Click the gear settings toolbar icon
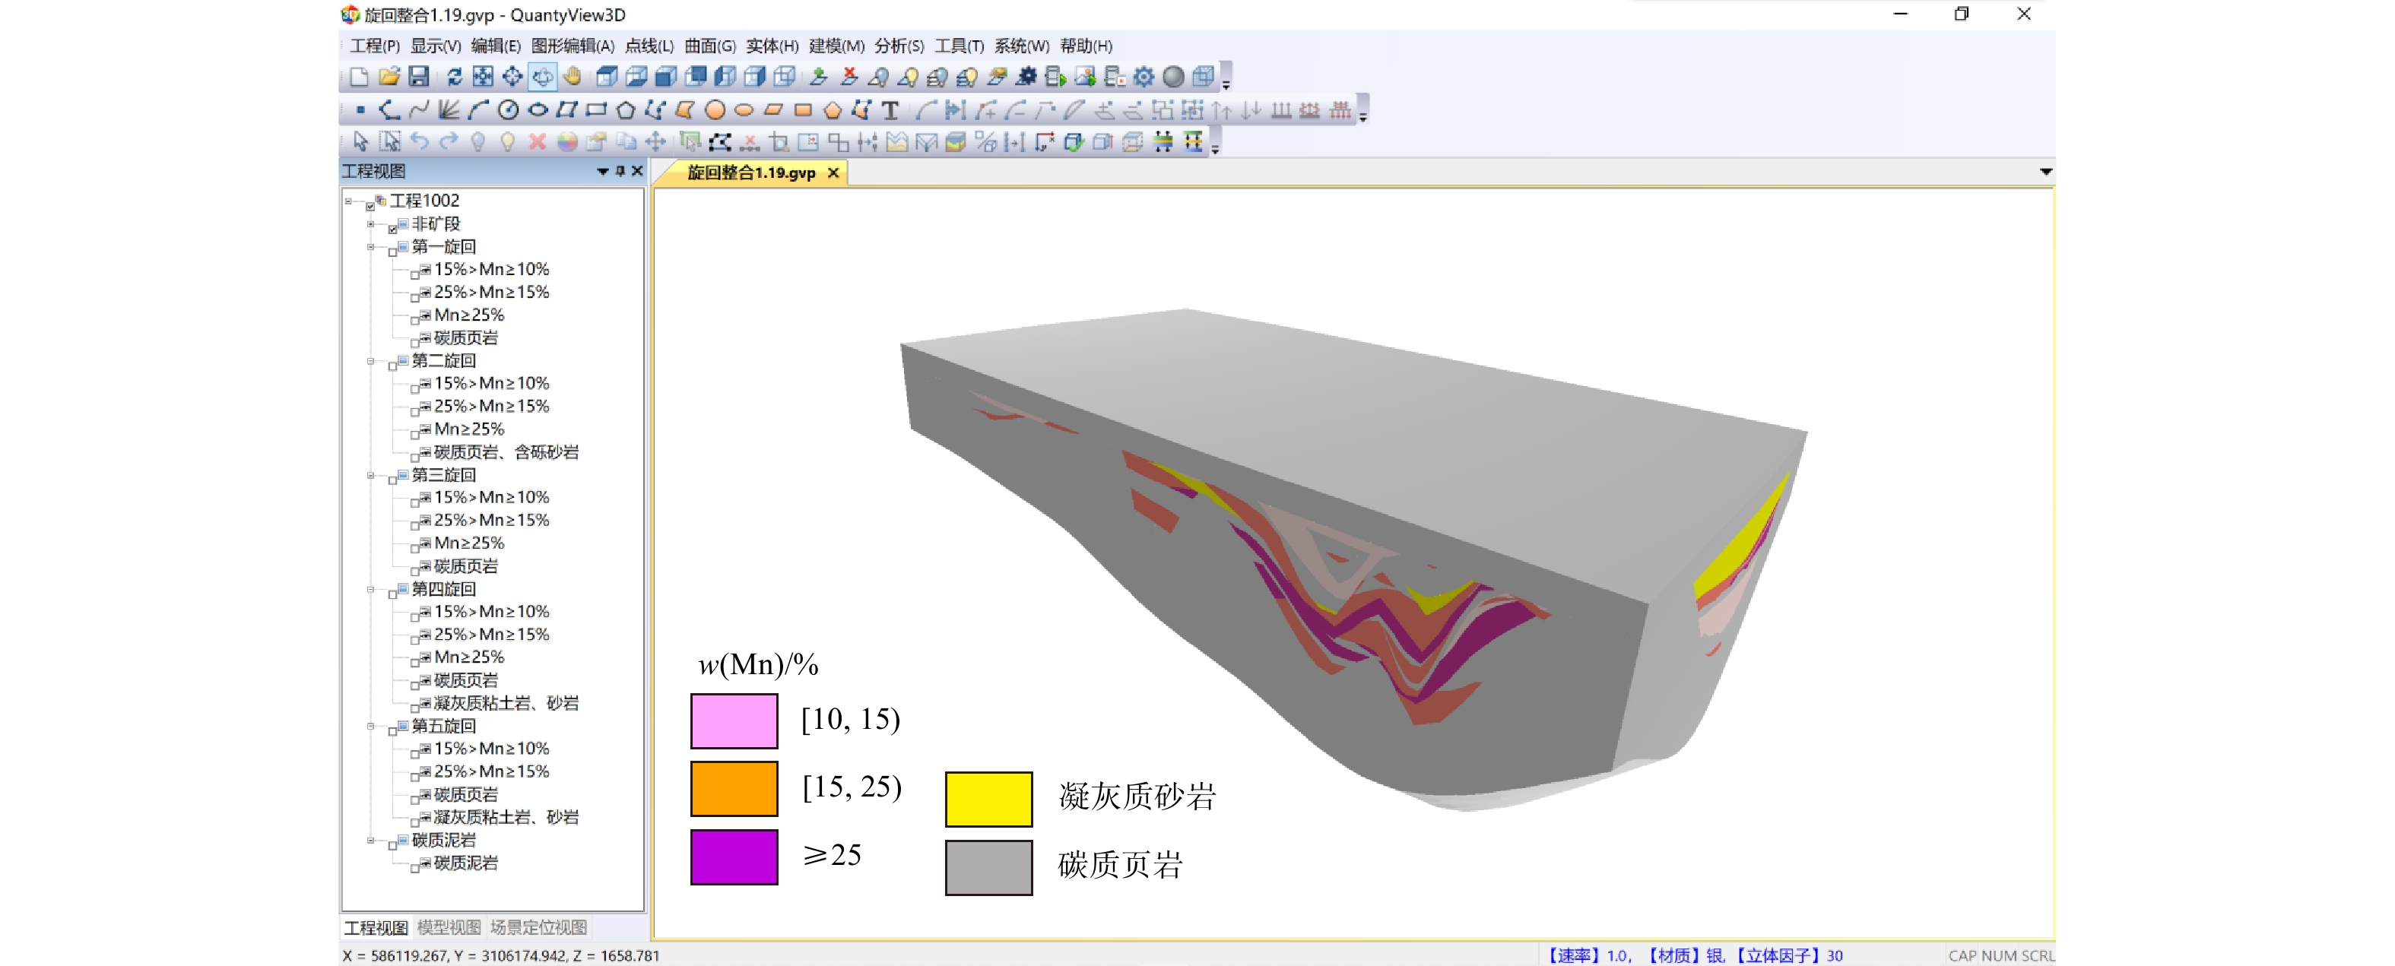This screenshot has height=966, width=2395. point(1144,76)
